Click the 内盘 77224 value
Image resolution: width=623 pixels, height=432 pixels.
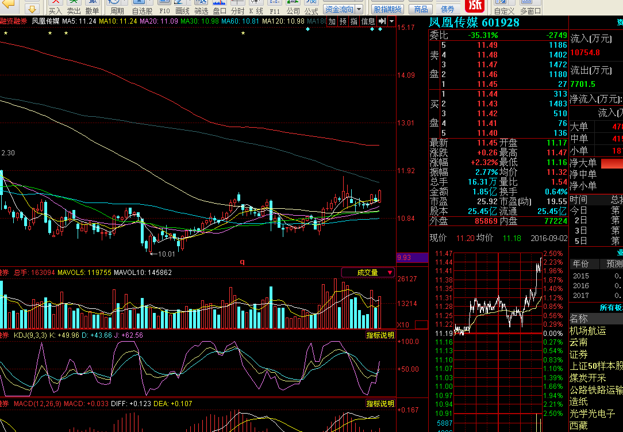[x=556, y=221]
